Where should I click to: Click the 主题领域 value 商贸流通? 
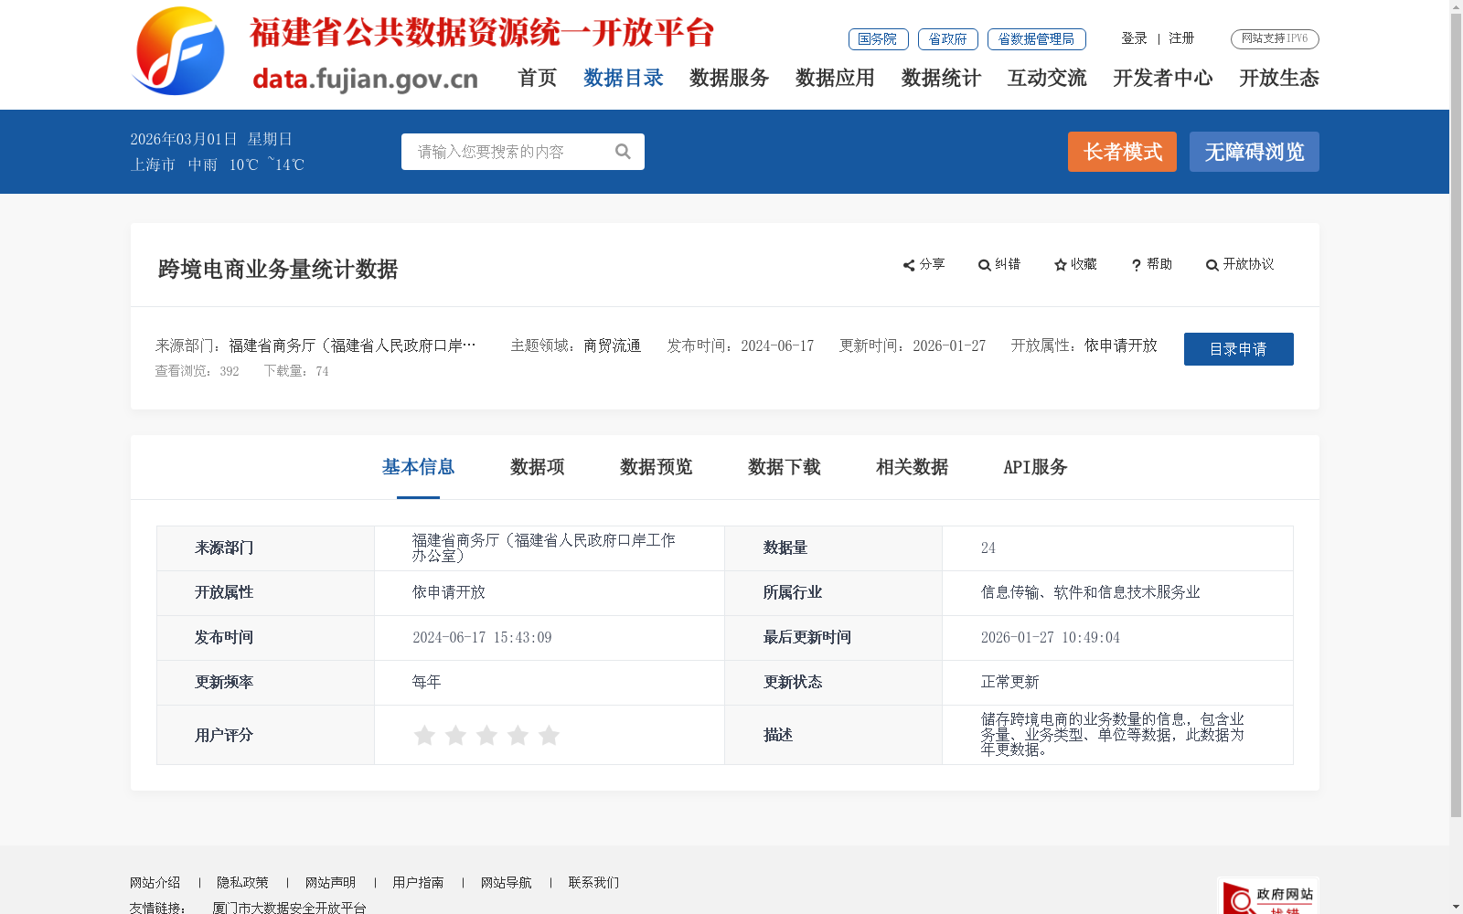coord(613,345)
